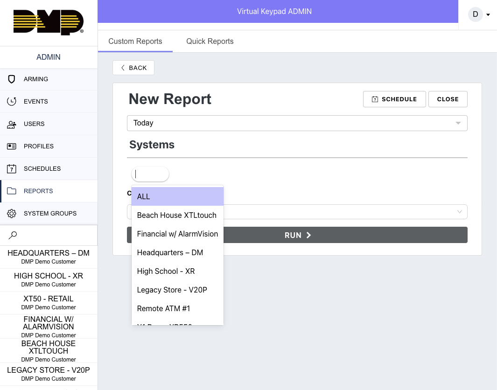Image resolution: width=497 pixels, height=390 pixels.
Task: Open the Reports menu item
Action: (x=49, y=191)
